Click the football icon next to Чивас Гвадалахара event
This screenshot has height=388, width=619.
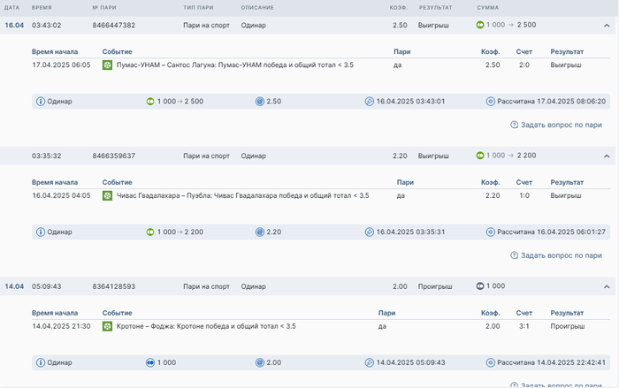tap(108, 195)
